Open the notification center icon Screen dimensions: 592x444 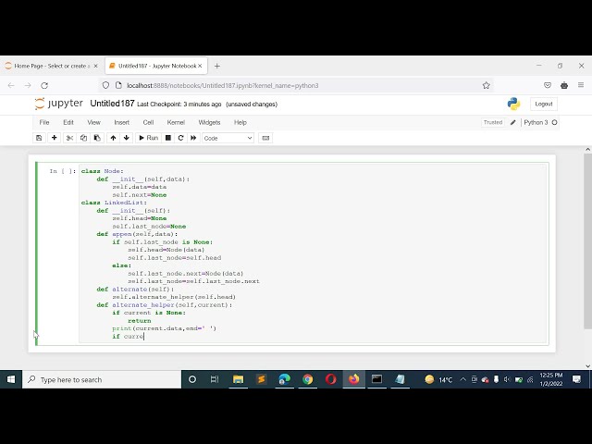tap(576, 379)
